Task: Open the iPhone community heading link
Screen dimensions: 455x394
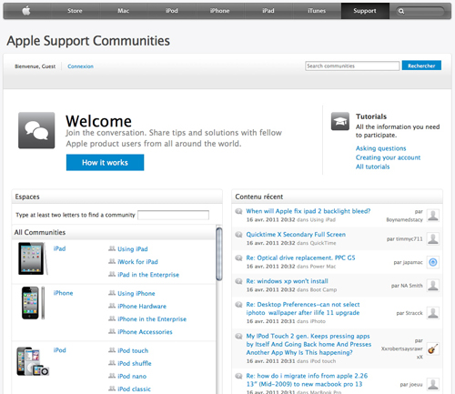Action: coord(63,293)
